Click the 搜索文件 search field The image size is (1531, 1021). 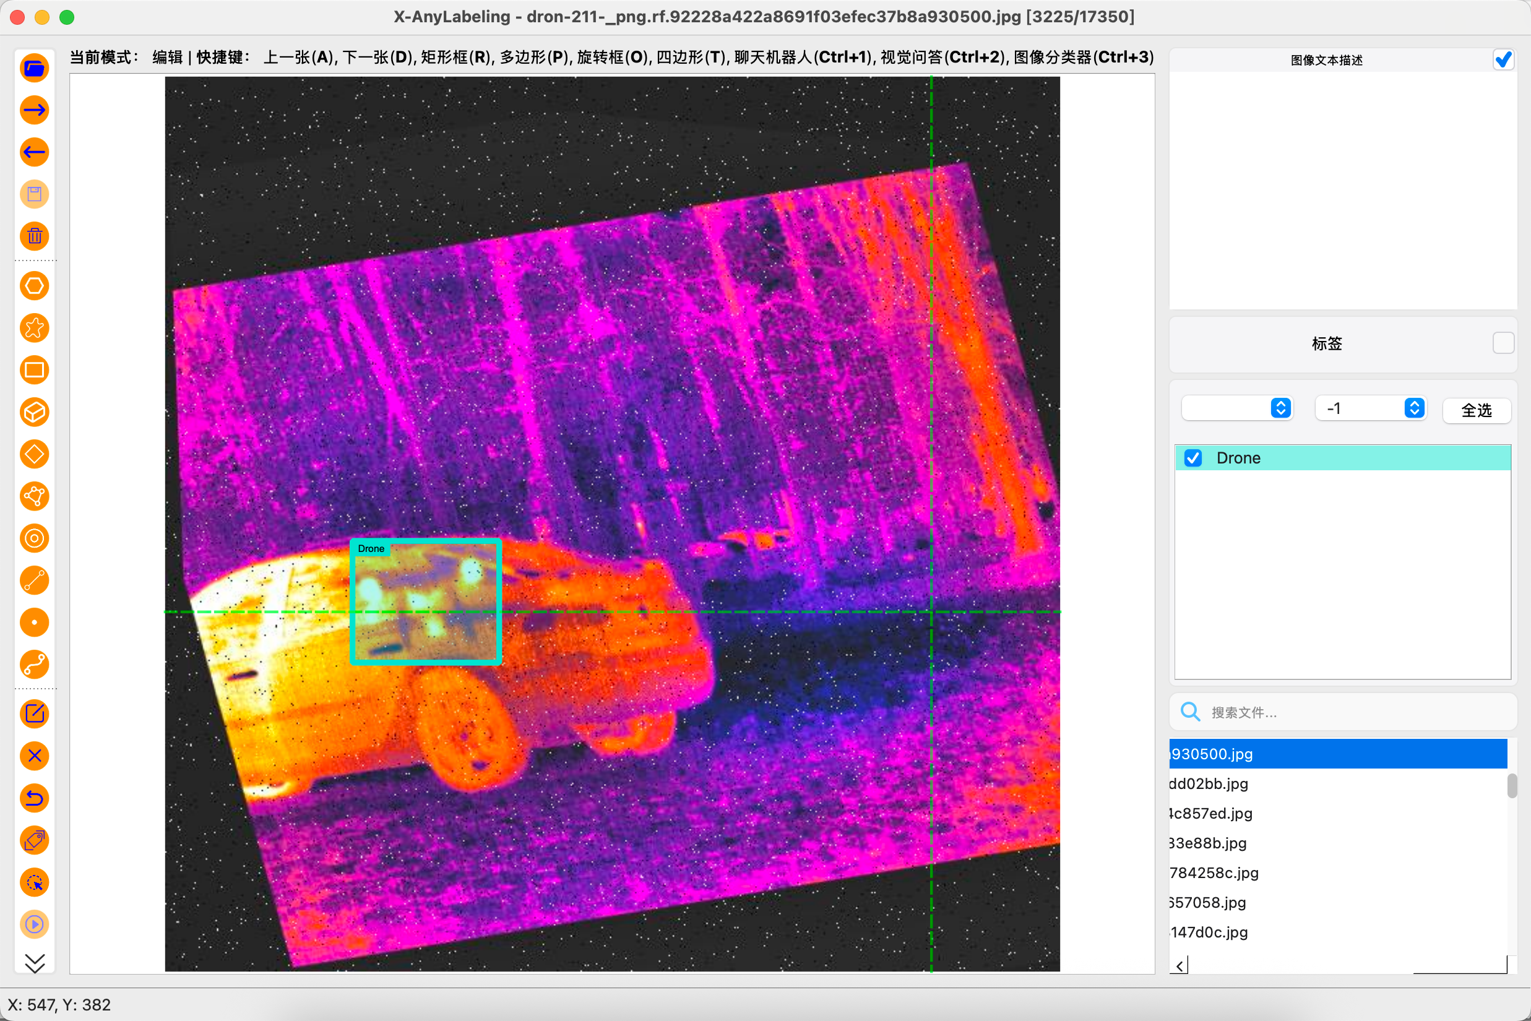1342,712
